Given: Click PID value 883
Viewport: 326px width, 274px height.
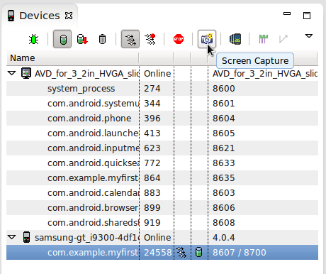Looking at the screenshot, I should [x=152, y=193].
